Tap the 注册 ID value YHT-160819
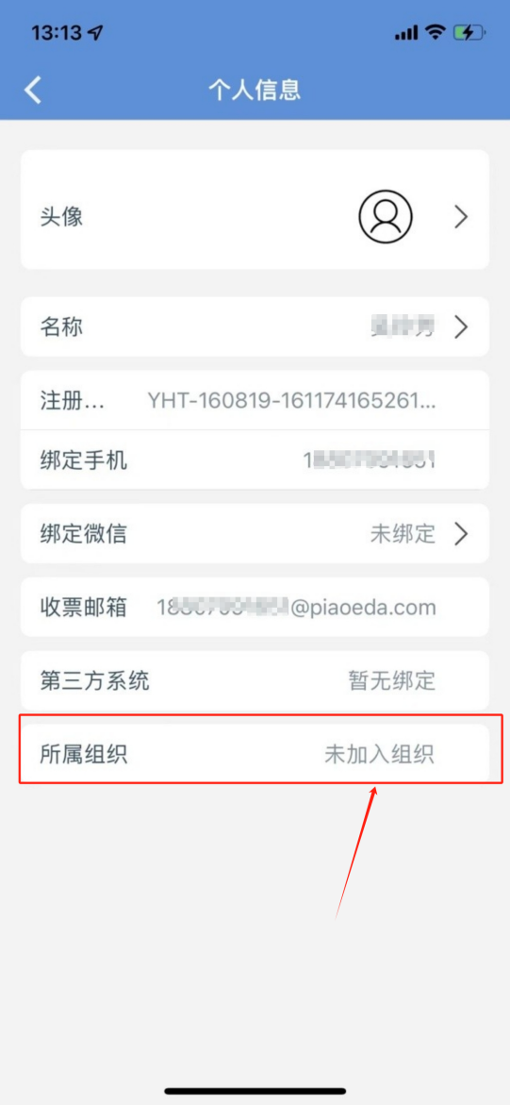 [x=291, y=401]
